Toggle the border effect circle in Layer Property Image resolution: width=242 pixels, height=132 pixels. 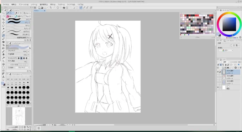[x=231, y=45]
